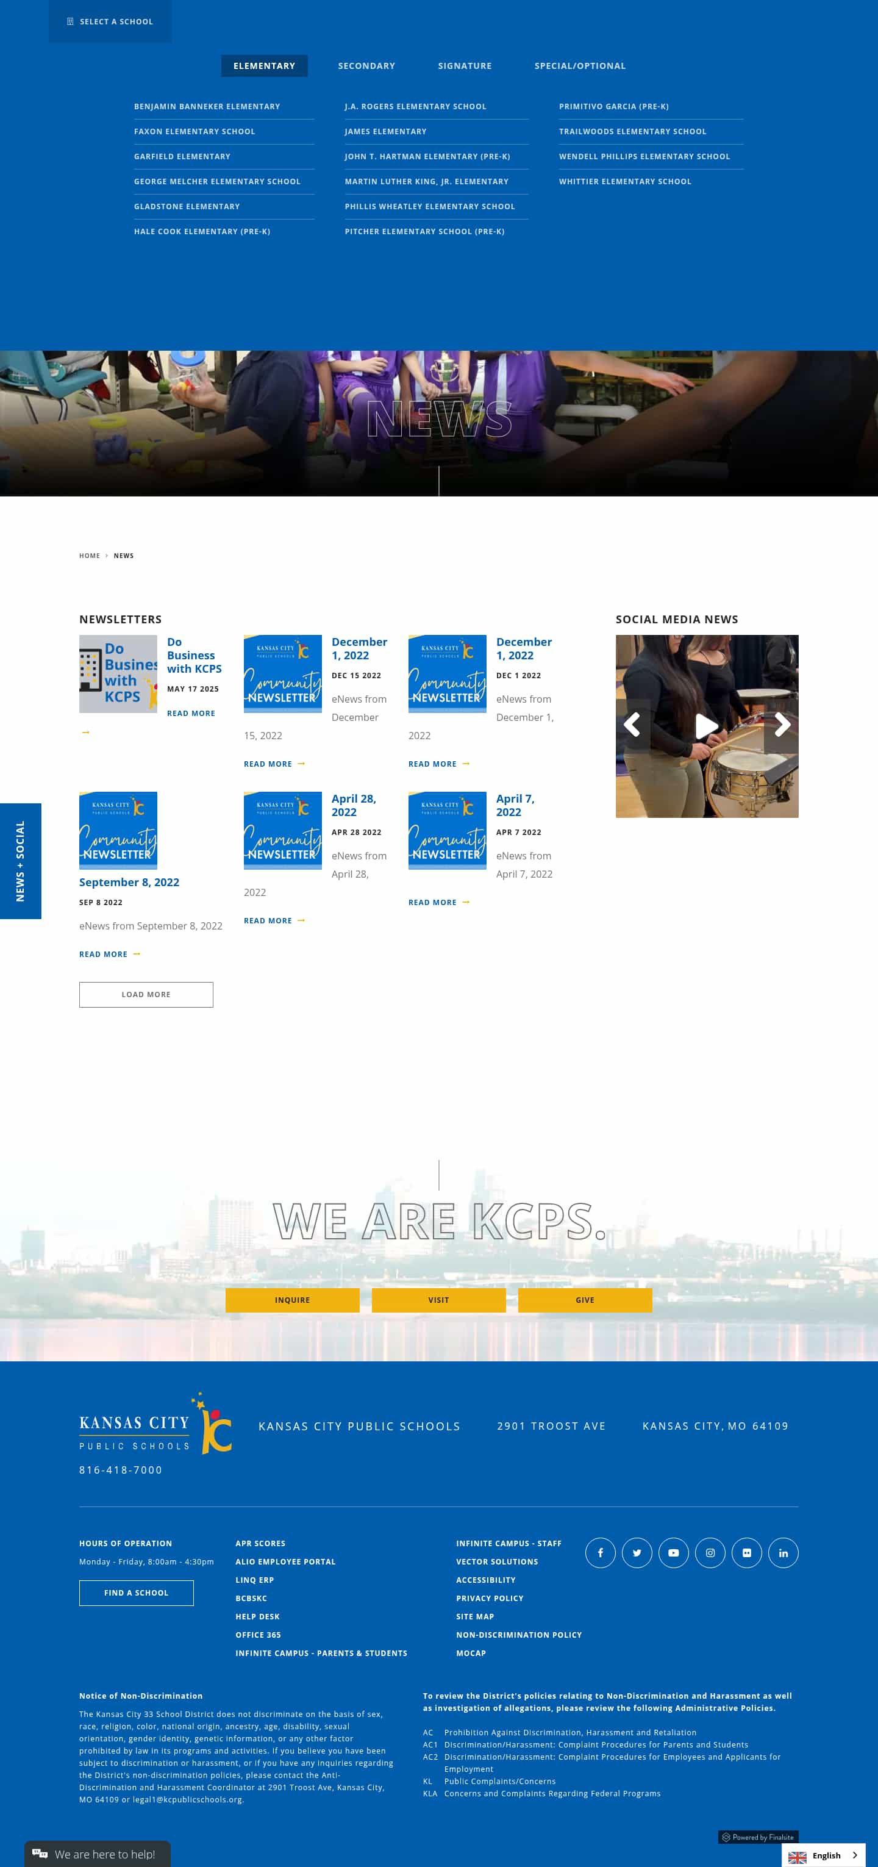Open Gladstone Elementary link
The height and width of the screenshot is (1867, 878).
click(x=187, y=207)
